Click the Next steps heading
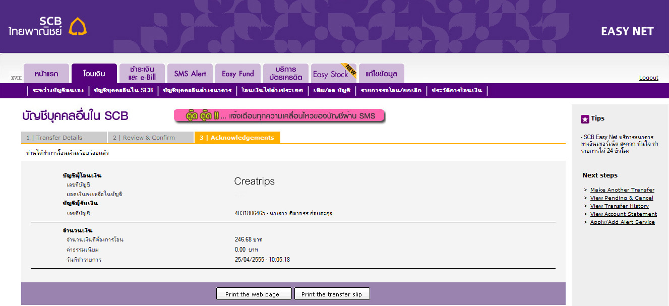Viewport: 669px width, 306px height. [x=600, y=175]
